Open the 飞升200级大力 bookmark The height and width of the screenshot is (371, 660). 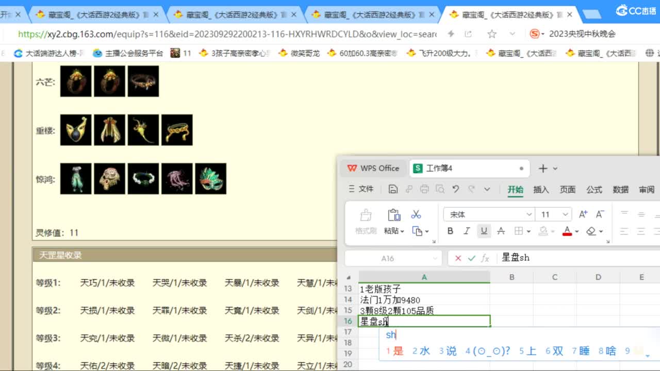[441, 53]
